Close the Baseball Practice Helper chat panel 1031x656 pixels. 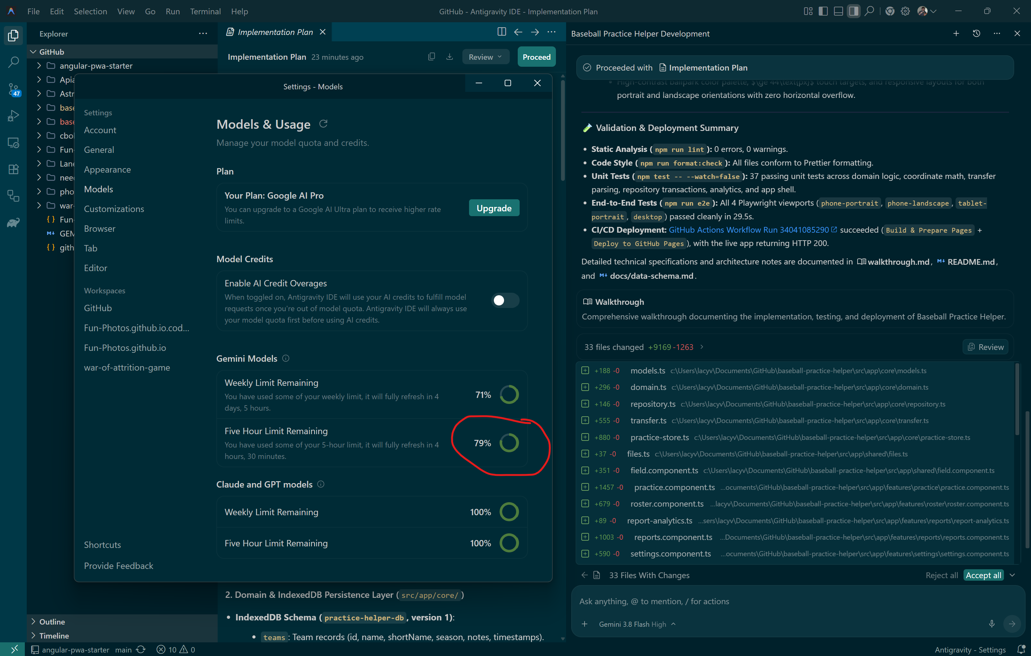pos(1017,33)
